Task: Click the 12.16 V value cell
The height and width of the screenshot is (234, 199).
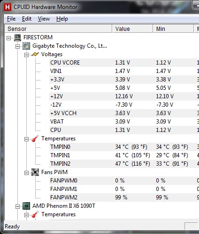Action: (124, 96)
